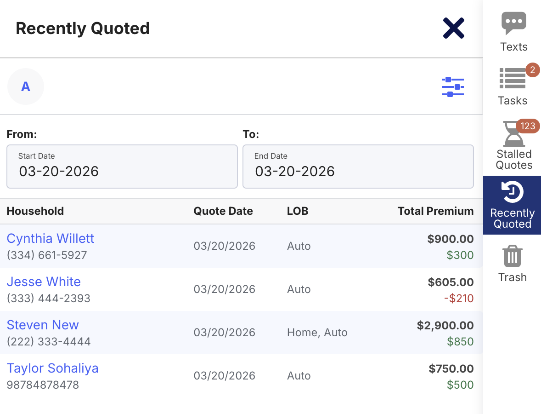Click the Tasks badge showing 2

532,70
